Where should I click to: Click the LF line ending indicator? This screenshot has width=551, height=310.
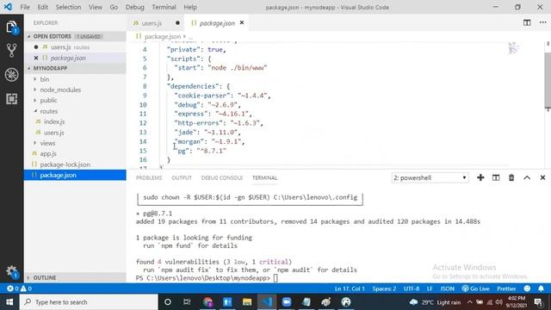tap(430, 288)
